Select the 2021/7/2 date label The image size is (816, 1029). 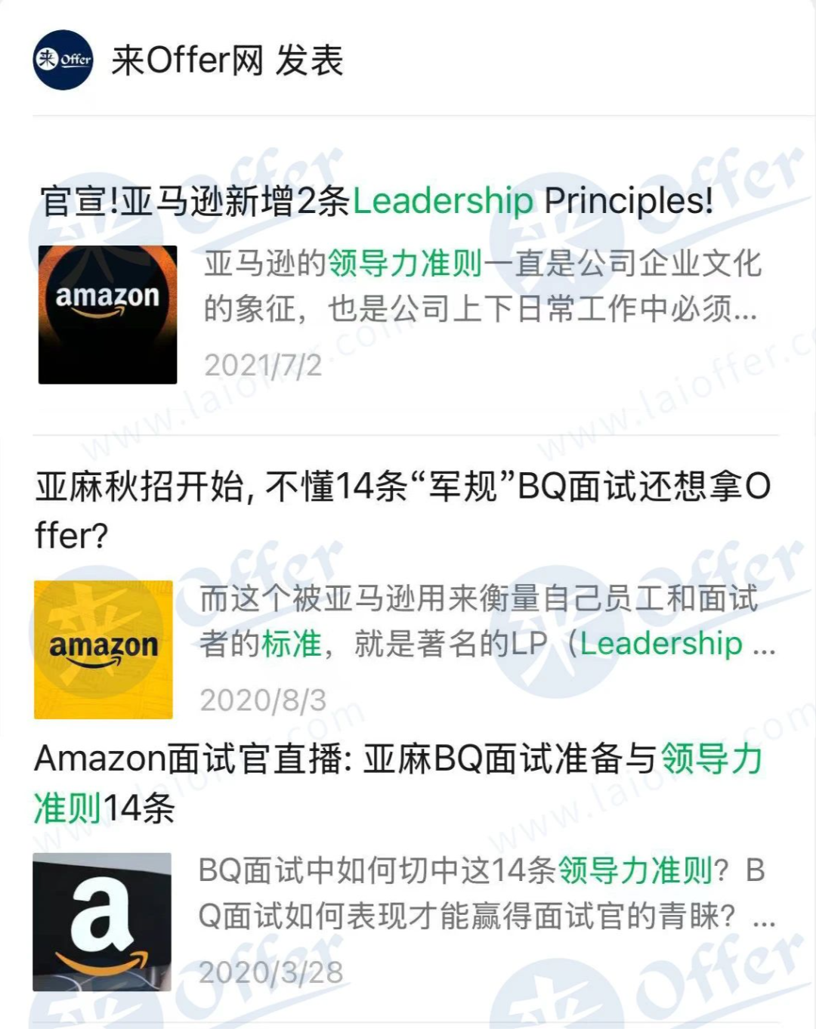[263, 366]
